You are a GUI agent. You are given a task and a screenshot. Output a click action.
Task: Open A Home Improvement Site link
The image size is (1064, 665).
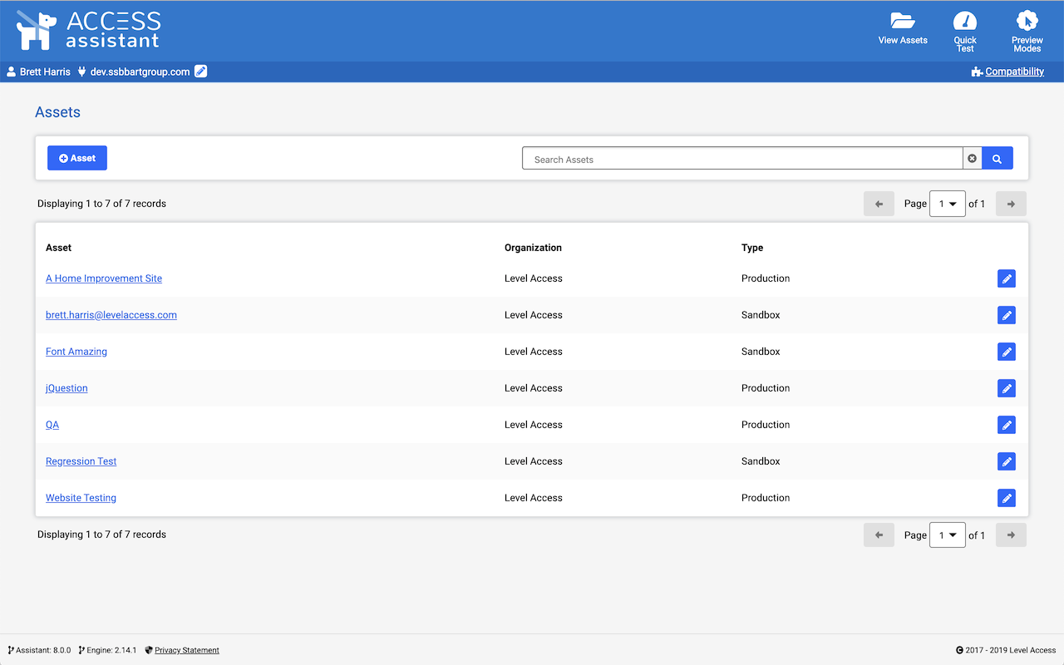(104, 278)
